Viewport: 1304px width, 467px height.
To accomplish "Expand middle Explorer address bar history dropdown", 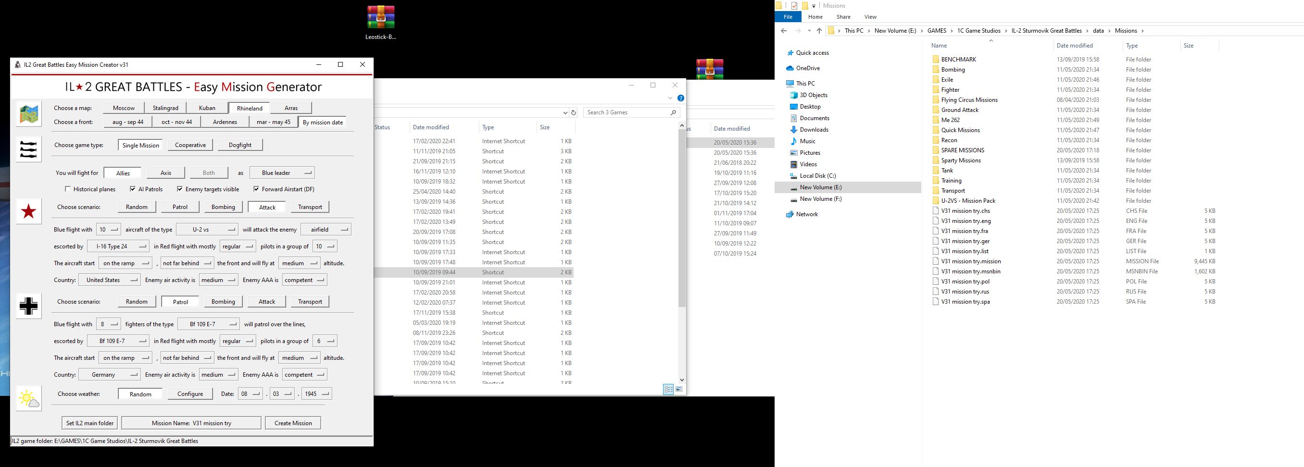I will pyautogui.click(x=565, y=112).
